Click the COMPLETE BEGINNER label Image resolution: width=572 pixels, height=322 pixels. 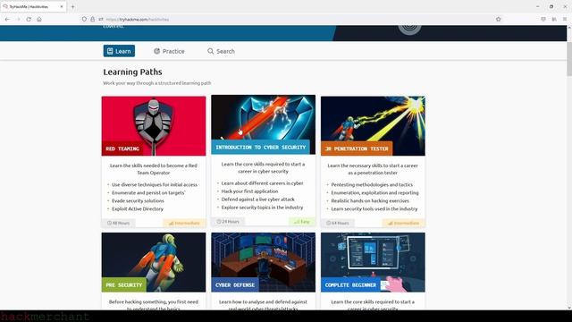(350, 284)
